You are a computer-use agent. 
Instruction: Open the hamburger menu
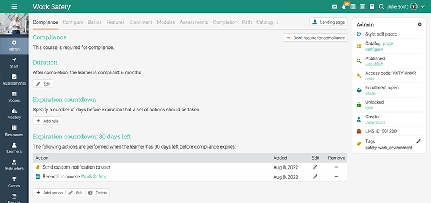(15, 6)
